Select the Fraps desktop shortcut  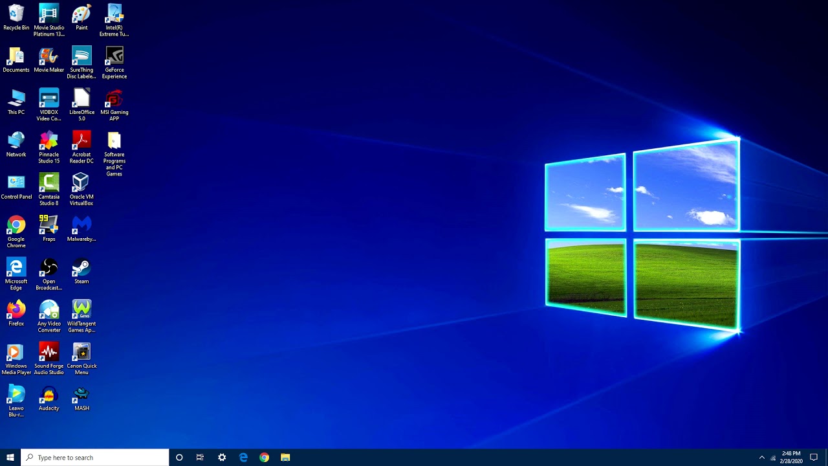click(49, 229)
